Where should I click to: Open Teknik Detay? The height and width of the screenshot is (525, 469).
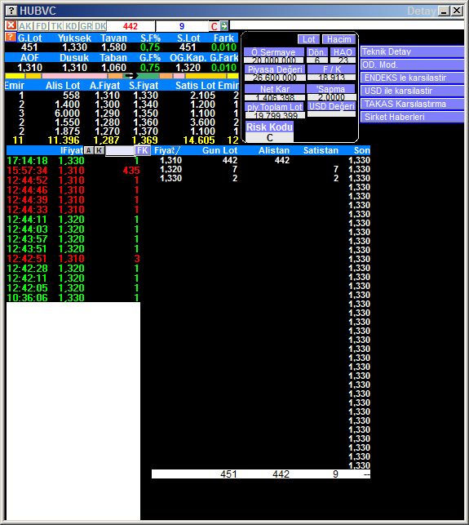click(x=412, y=52)
